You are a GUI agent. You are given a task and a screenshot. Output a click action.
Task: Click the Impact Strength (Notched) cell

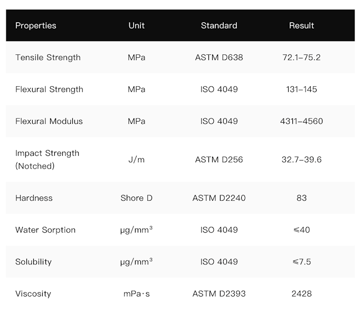tap(47, 160)
